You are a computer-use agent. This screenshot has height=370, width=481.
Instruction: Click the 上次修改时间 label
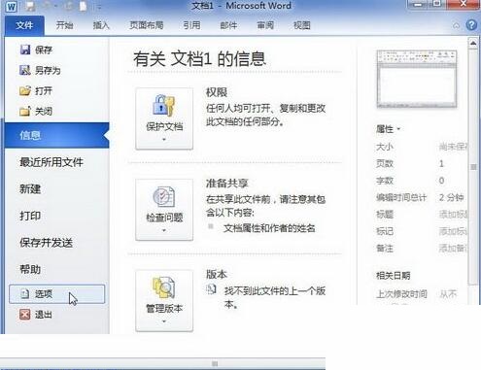[x=401, y=294]
